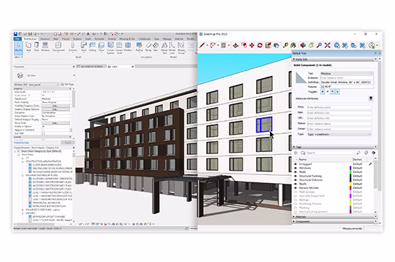Open the Tag dropdown in Entity Info
Image resolution: width=395 pixels, height=262 pixels.
click(346, 74)
